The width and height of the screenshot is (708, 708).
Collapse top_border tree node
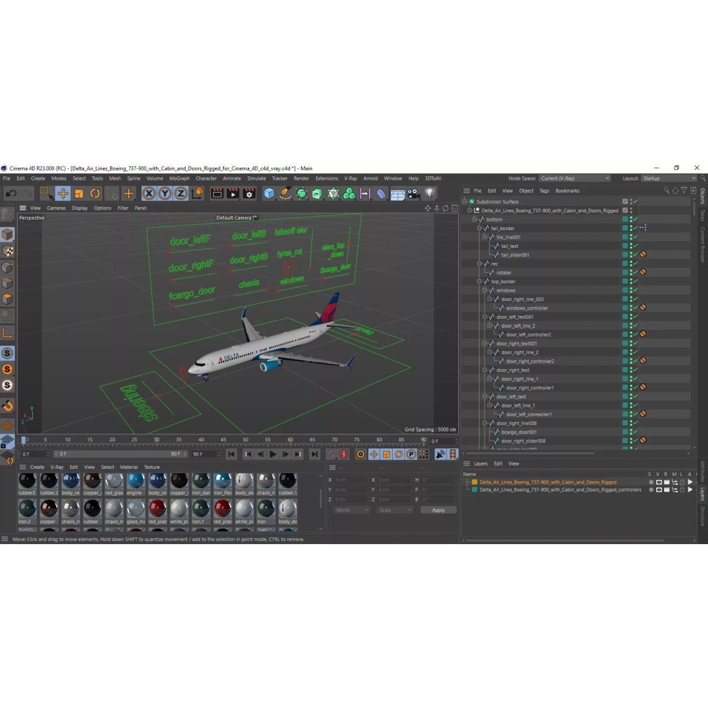pos(479,281)
